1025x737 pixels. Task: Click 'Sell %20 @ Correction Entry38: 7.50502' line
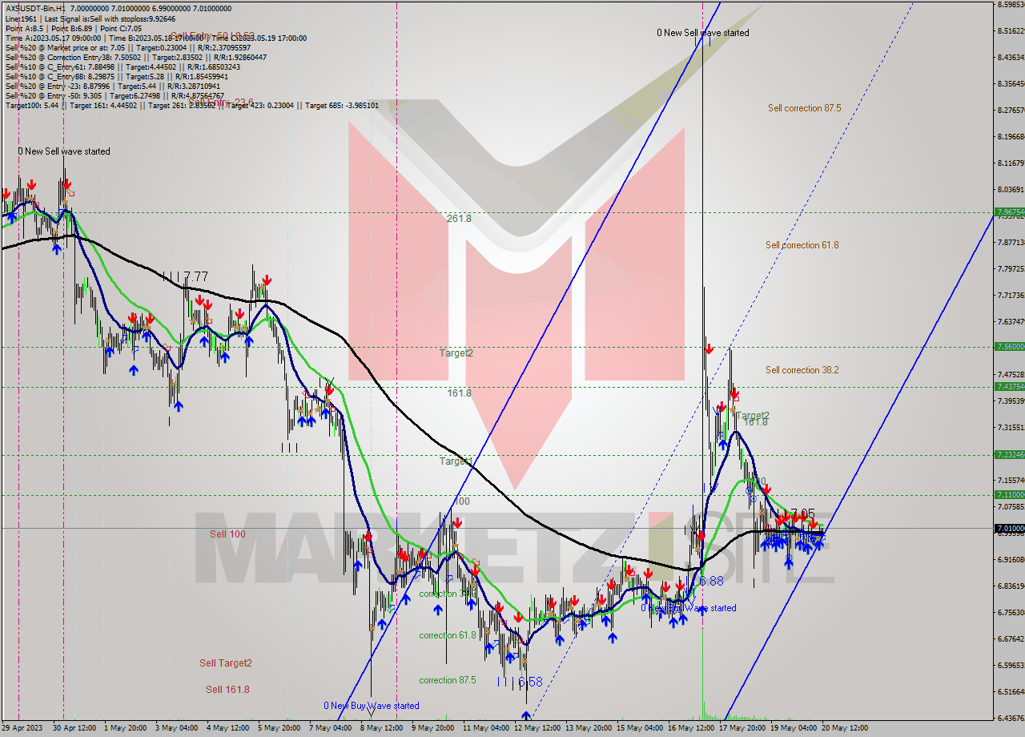click(x=136, y=57)
